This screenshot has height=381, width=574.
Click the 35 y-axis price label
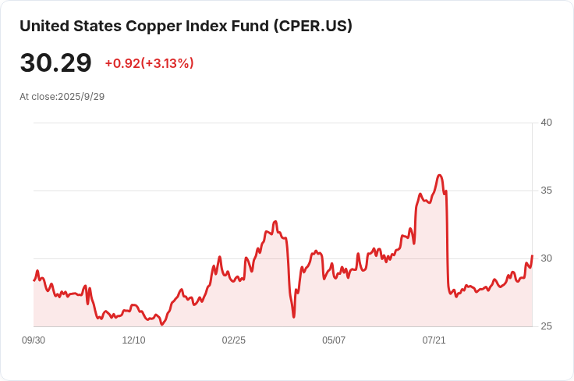point(546,190)
